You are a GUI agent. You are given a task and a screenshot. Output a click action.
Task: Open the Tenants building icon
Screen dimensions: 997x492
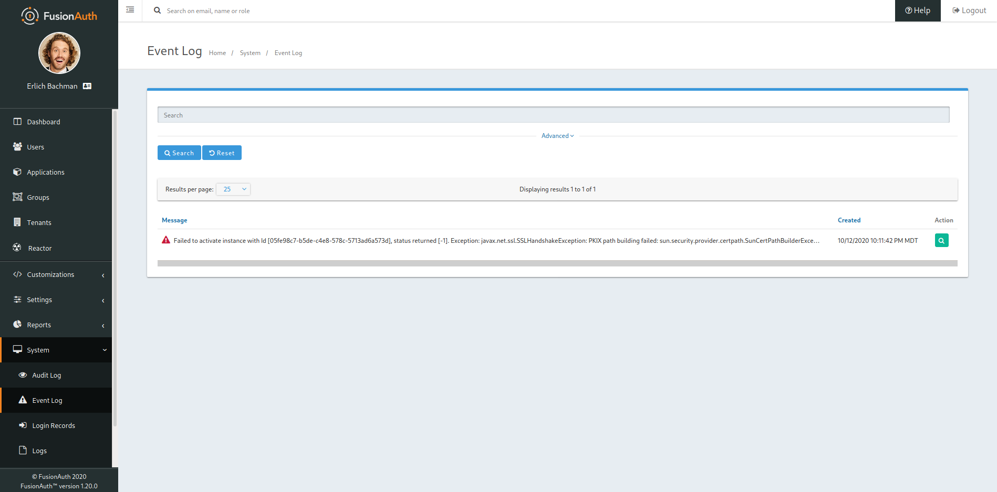[x=17, y=222]
